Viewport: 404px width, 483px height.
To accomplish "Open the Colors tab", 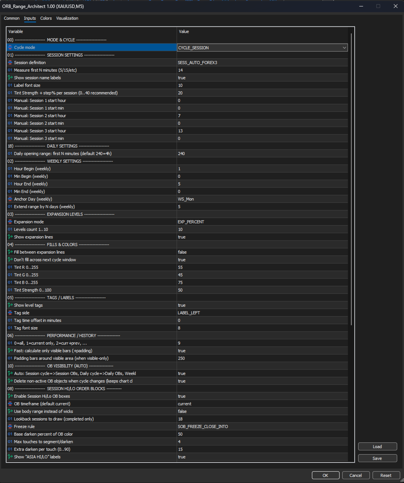I will (46, 18).
